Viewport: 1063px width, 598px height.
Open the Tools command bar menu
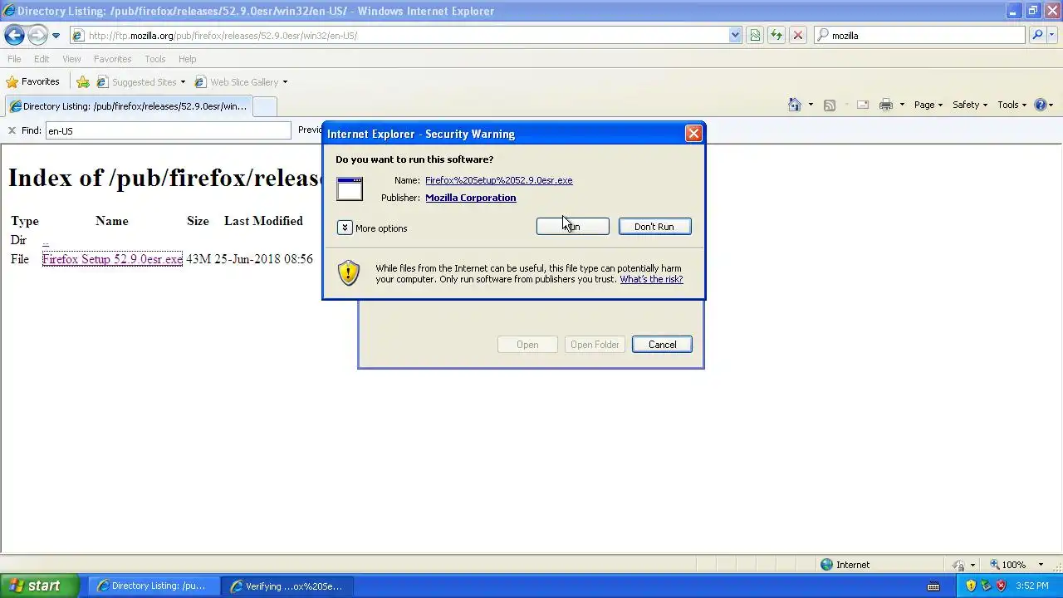coord(1012,105)
